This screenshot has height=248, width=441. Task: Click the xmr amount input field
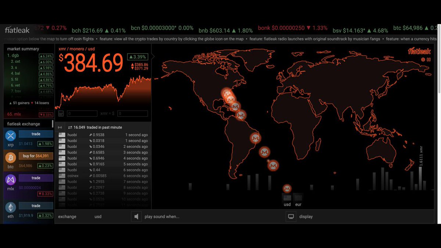(x=82, y=114)
